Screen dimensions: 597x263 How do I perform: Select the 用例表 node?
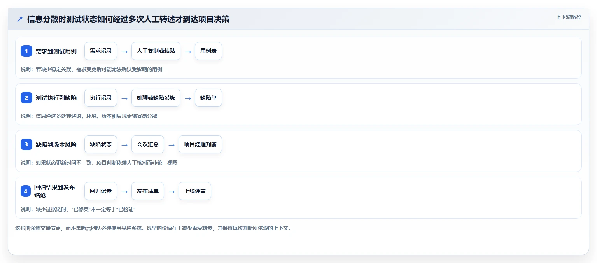pos(208,51)
